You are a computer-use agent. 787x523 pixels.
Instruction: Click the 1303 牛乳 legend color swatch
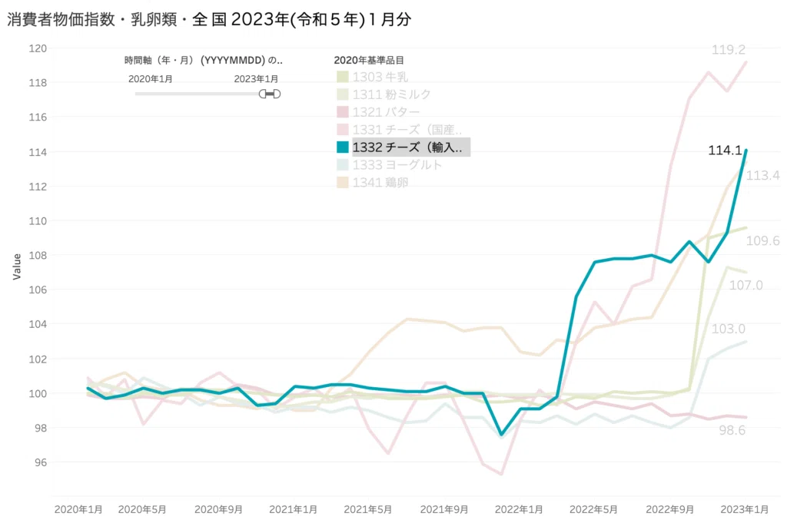click(343, 77)
